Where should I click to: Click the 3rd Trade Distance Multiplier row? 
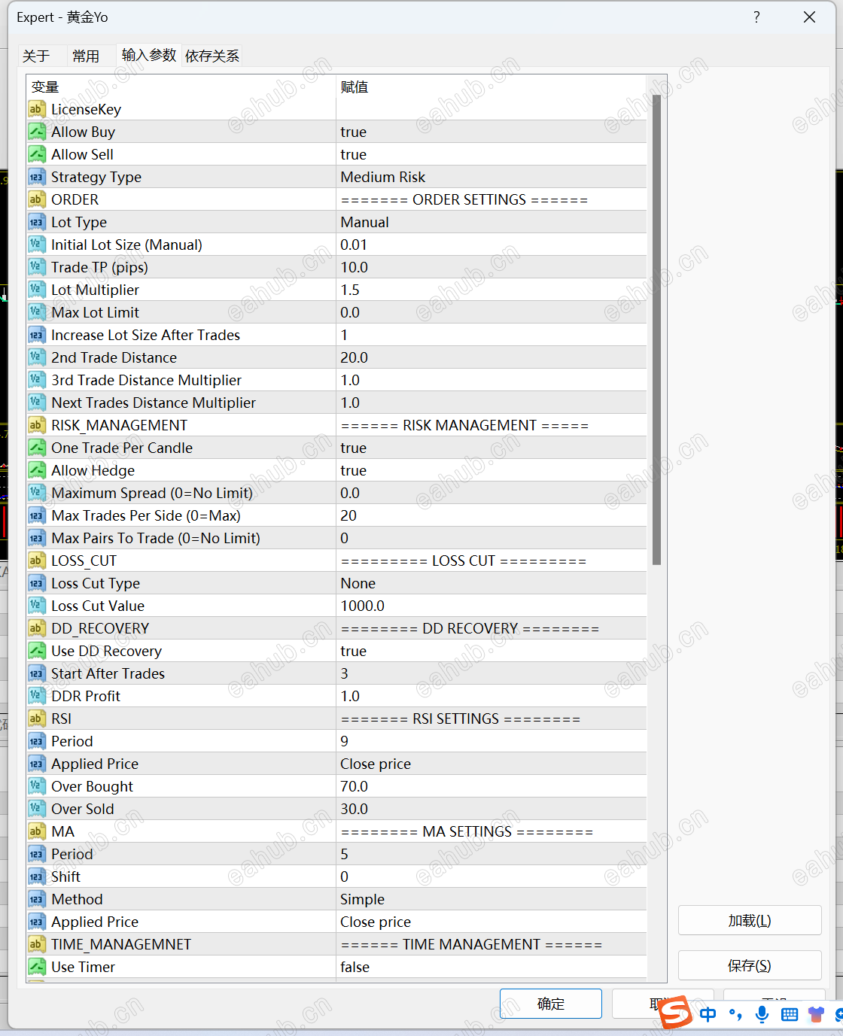336,380
